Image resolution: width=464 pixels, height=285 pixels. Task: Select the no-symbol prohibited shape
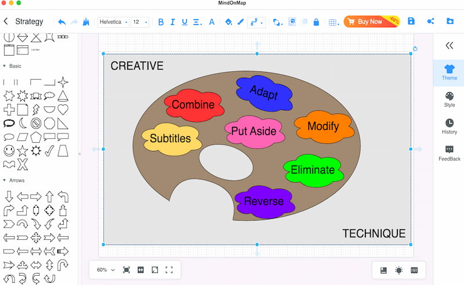(36, 123)
